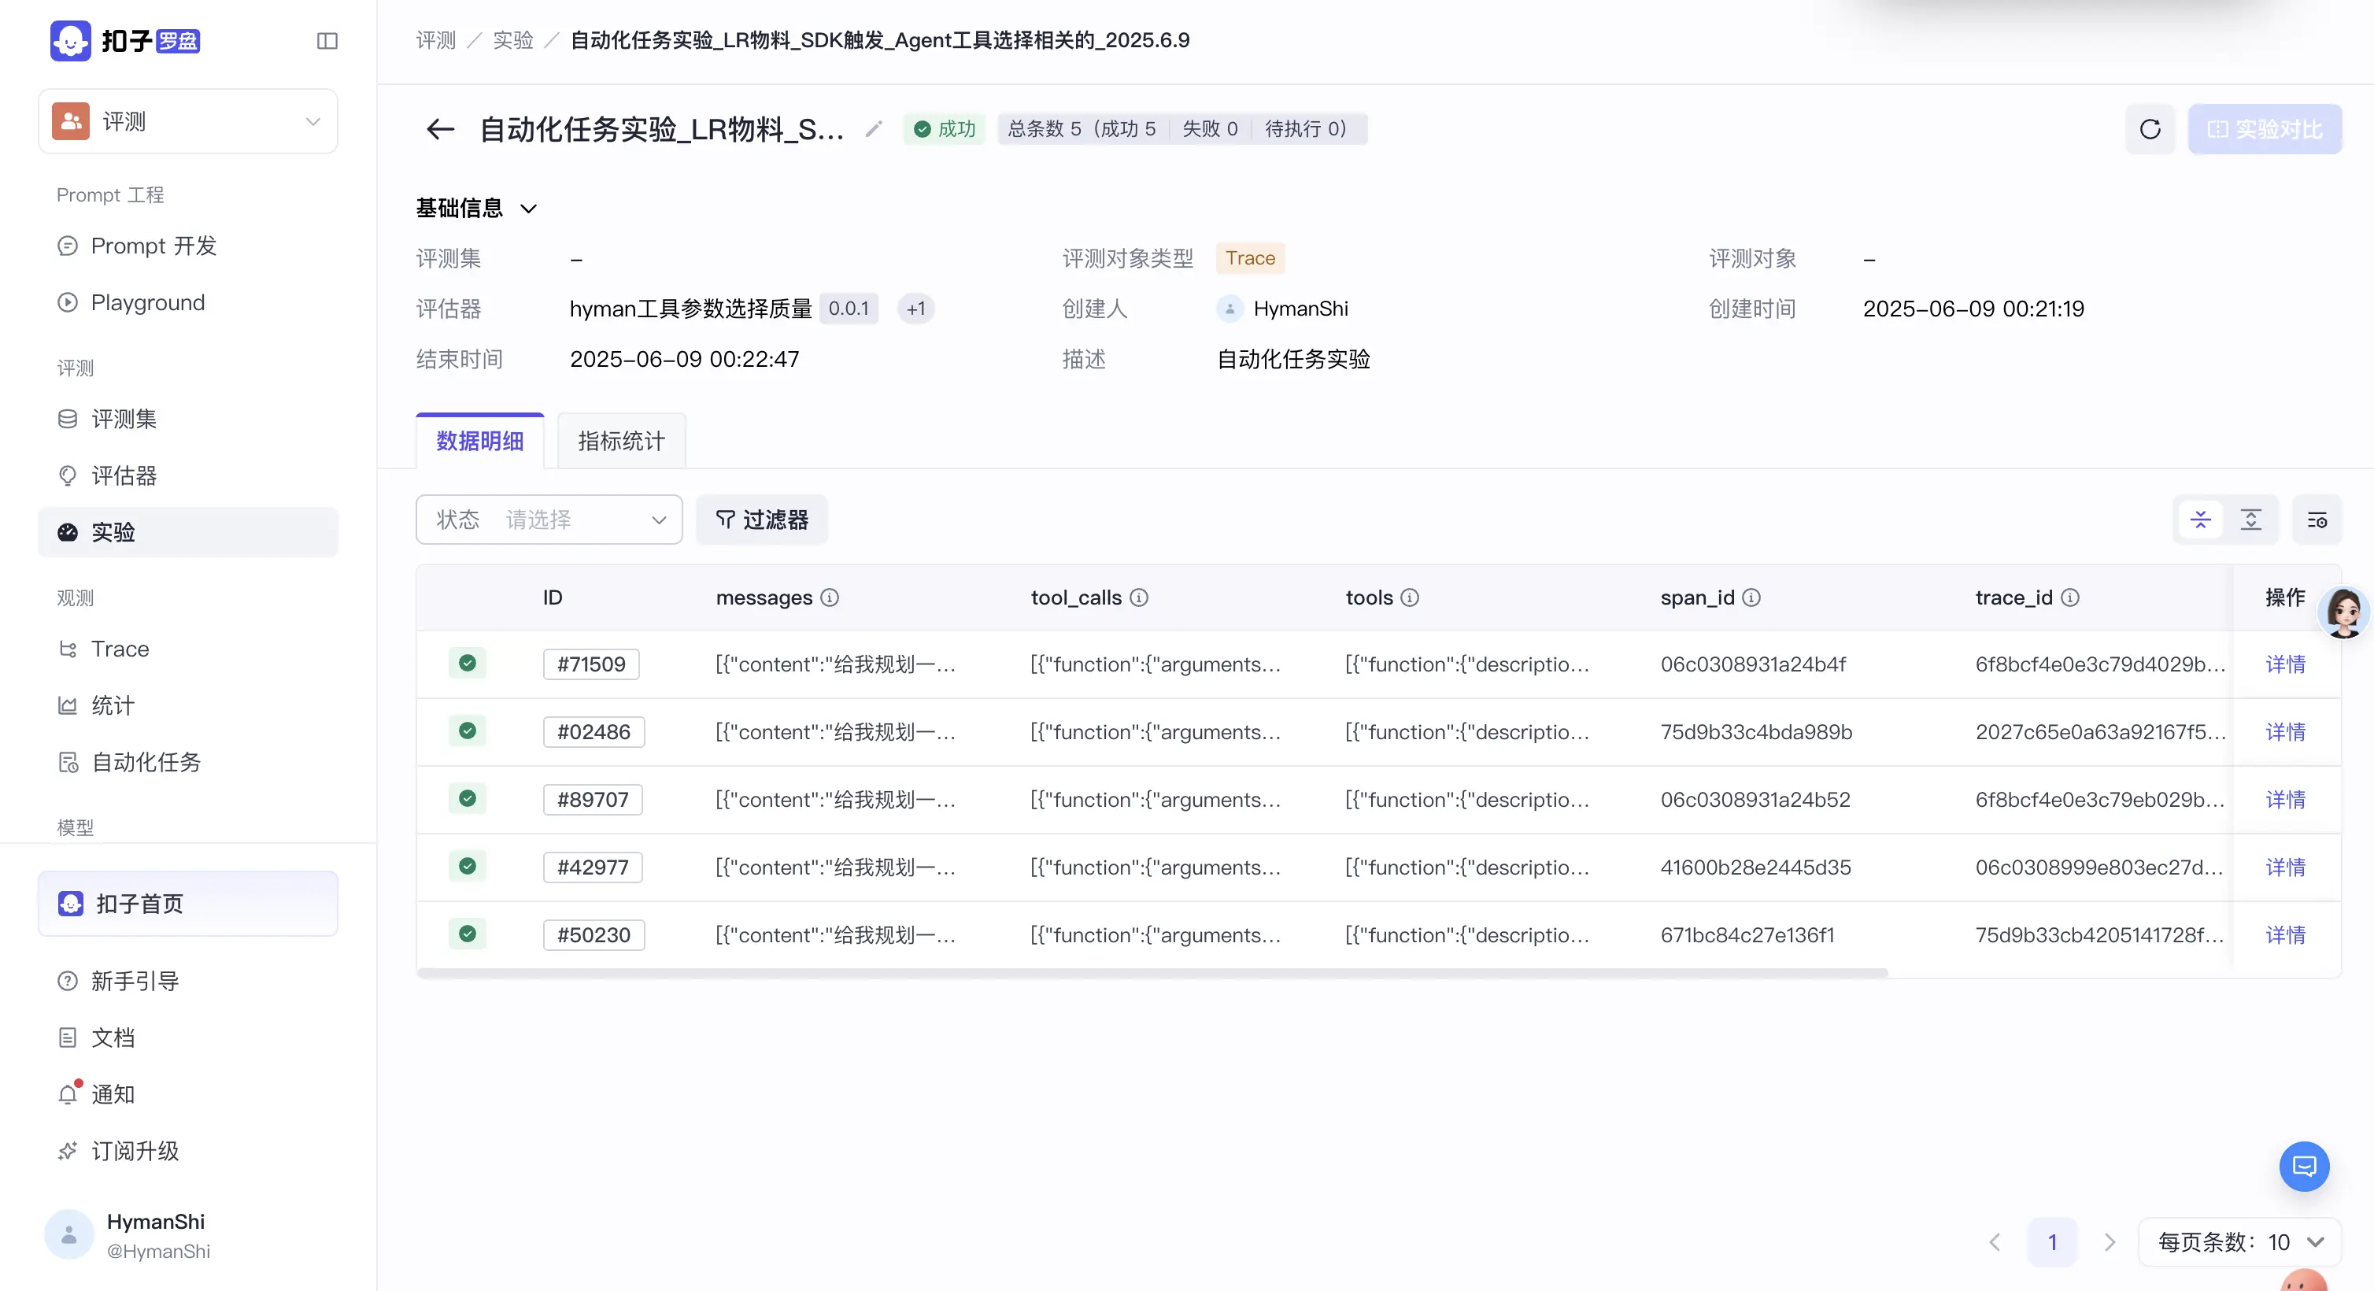Switch to 数据明细 tab
The image size is (2374, 1291).
coord(480,442)
